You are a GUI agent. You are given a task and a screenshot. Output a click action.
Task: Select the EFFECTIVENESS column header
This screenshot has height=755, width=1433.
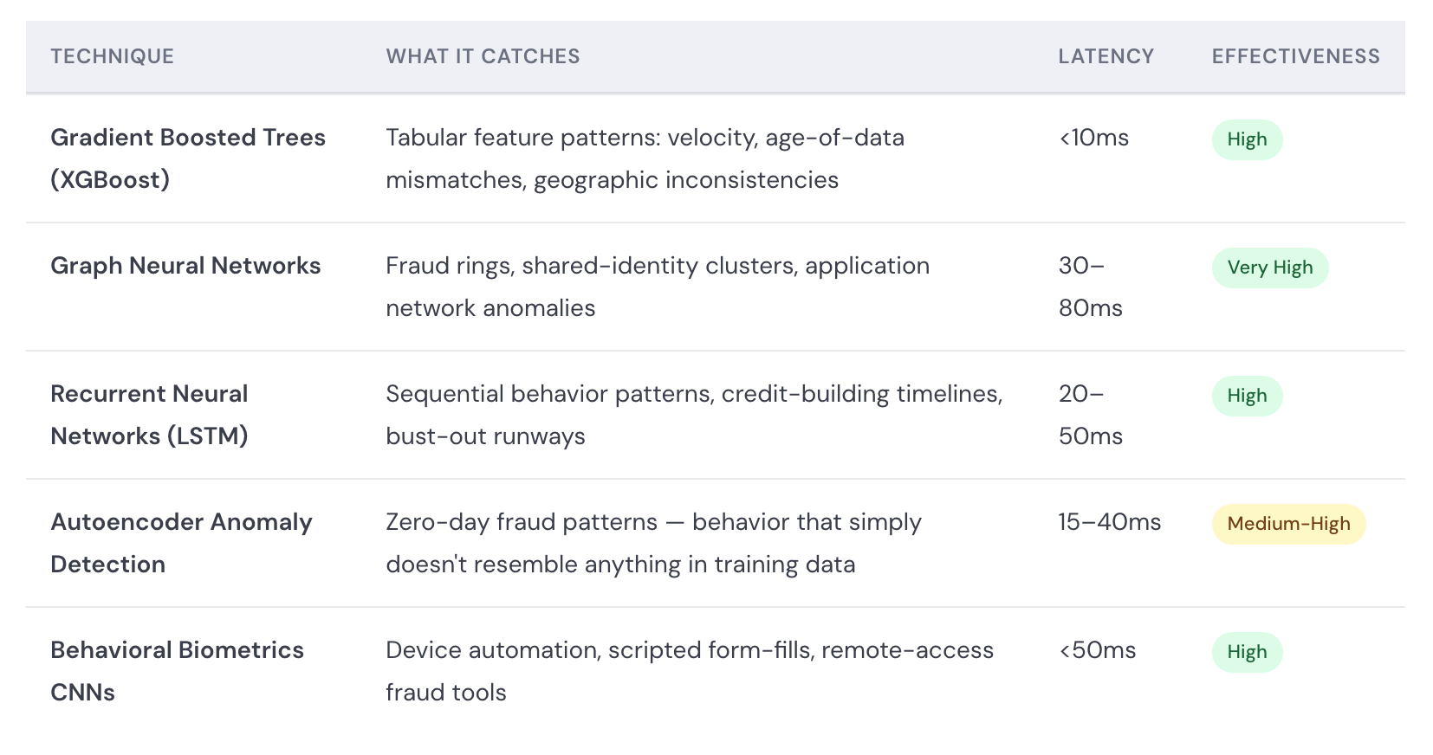tap(1295, 56)
